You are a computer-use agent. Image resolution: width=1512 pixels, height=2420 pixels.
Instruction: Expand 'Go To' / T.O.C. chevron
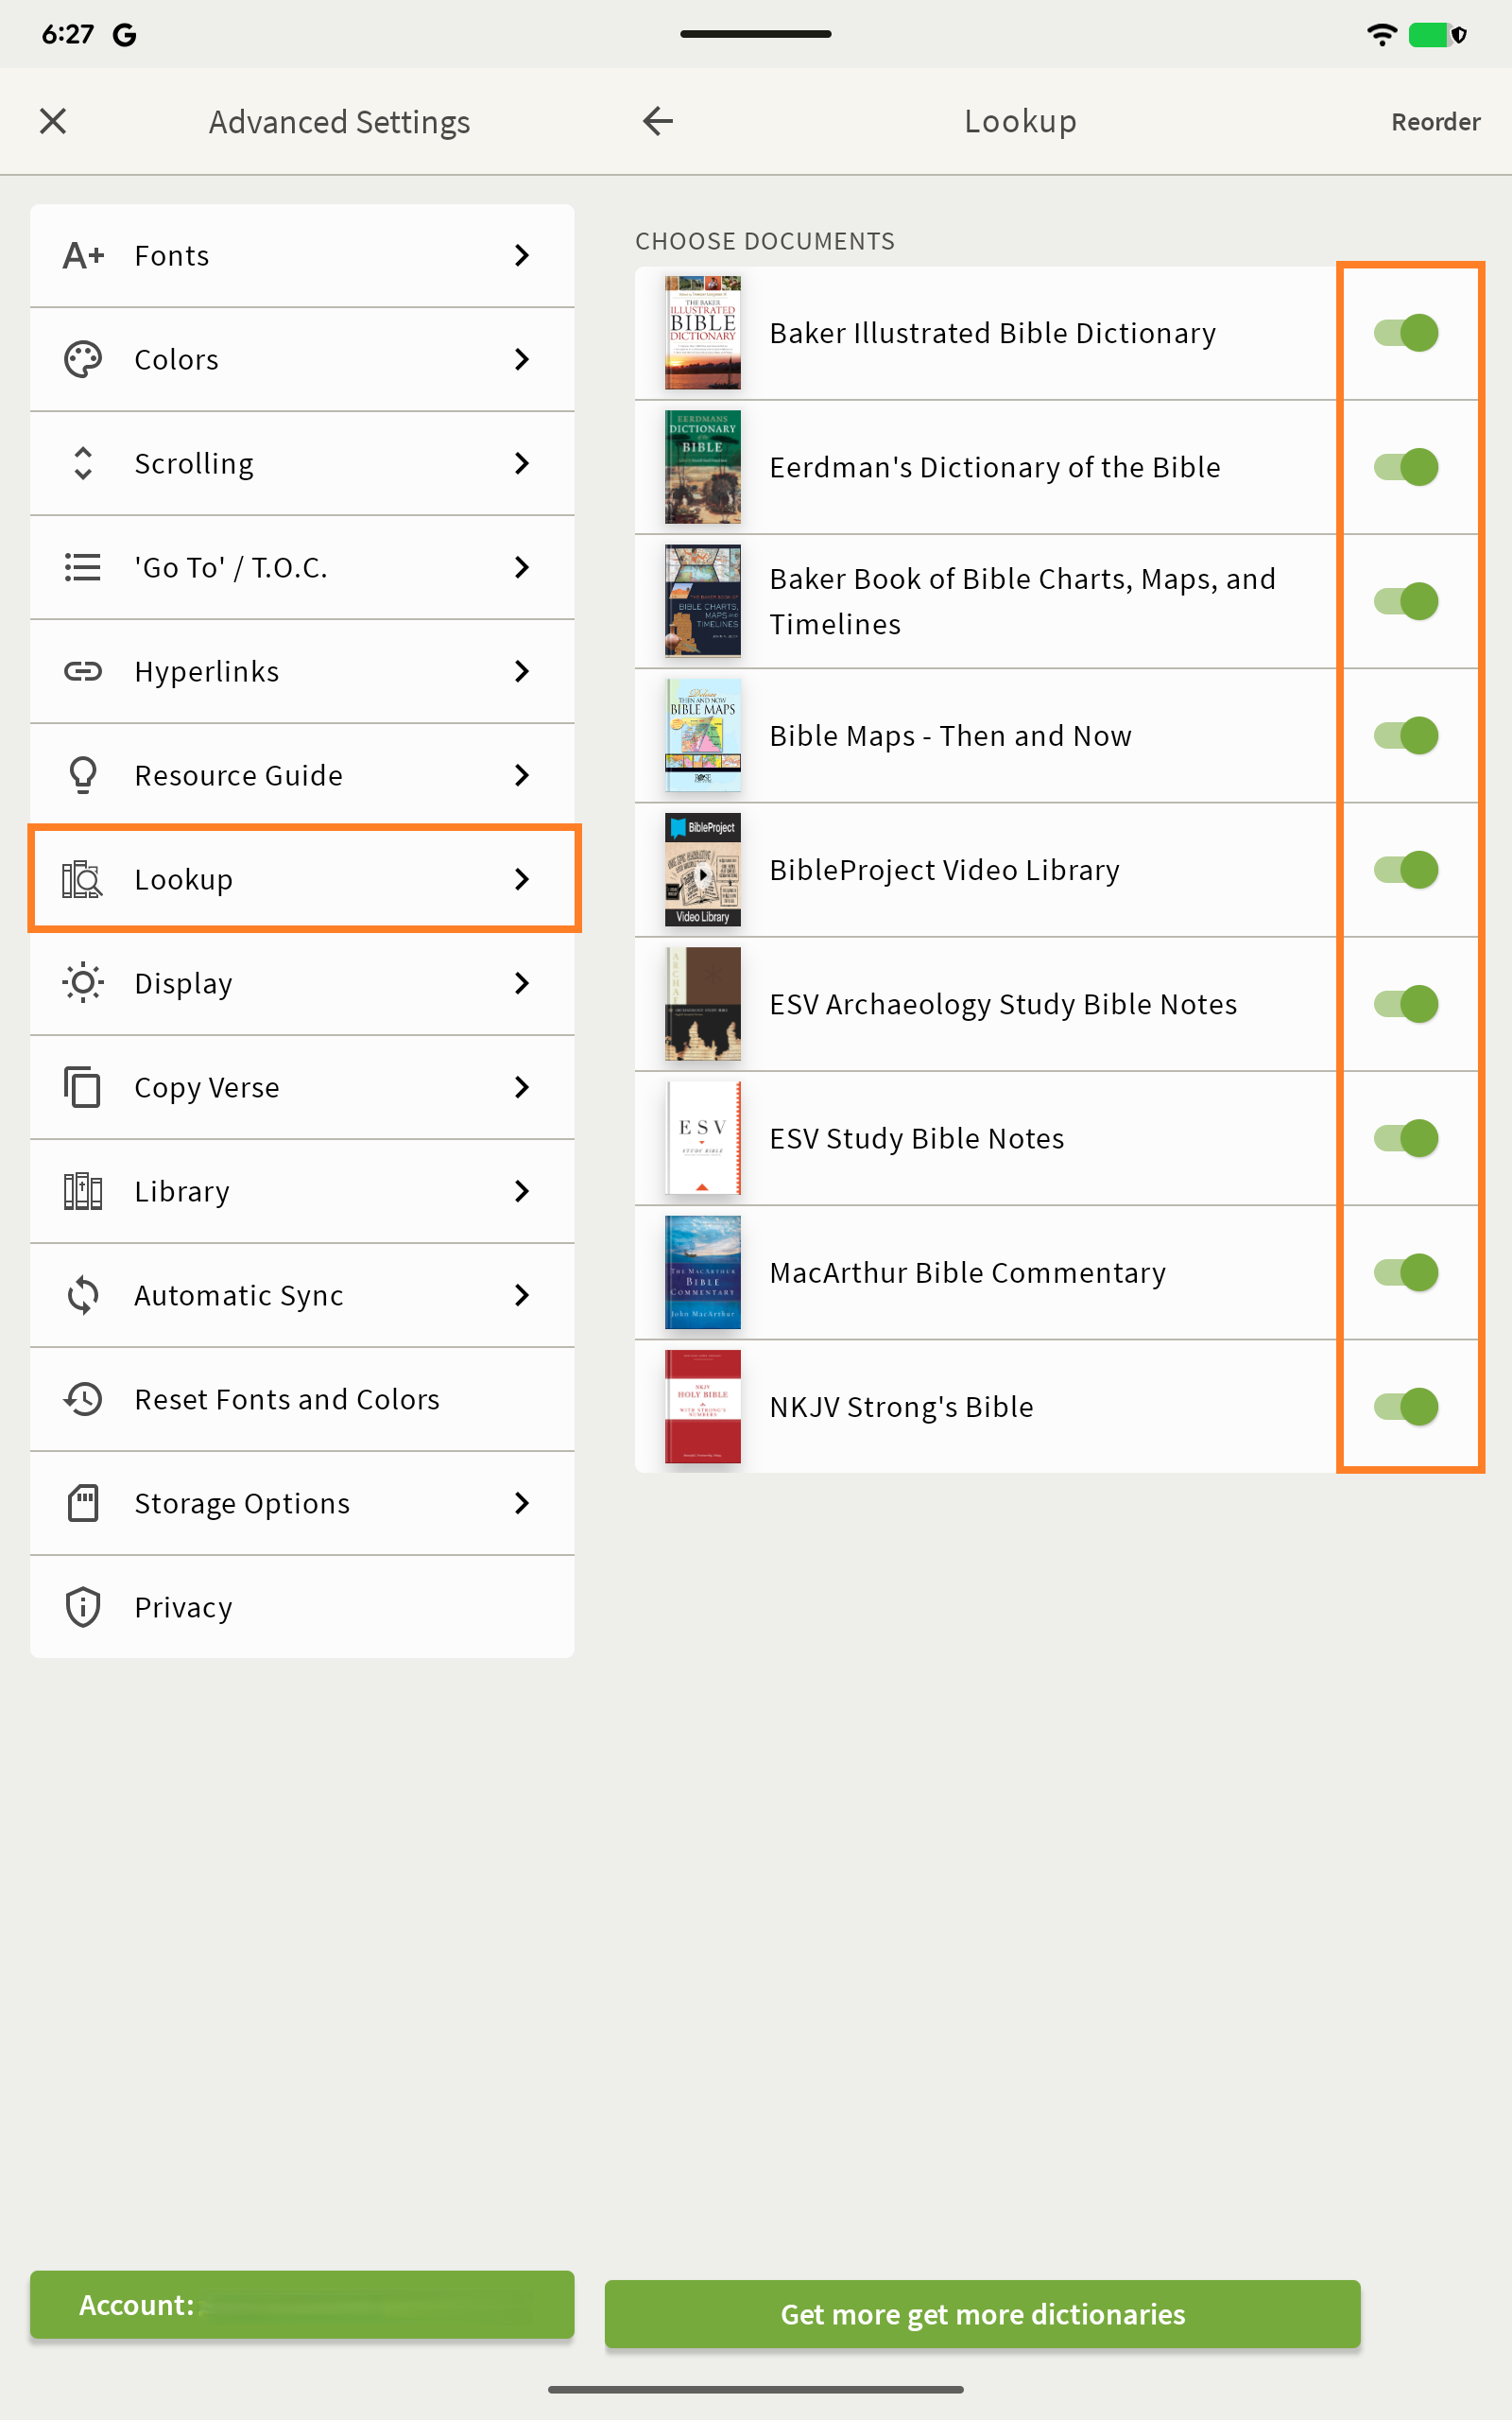[522, 568]
